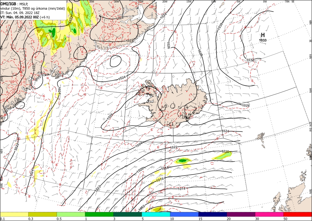The width and height of the screenshot is (312, 221).
Task: Click the 'H' high-pressure centre symbol
Action: pyautogui.click(x=263, y=35)
